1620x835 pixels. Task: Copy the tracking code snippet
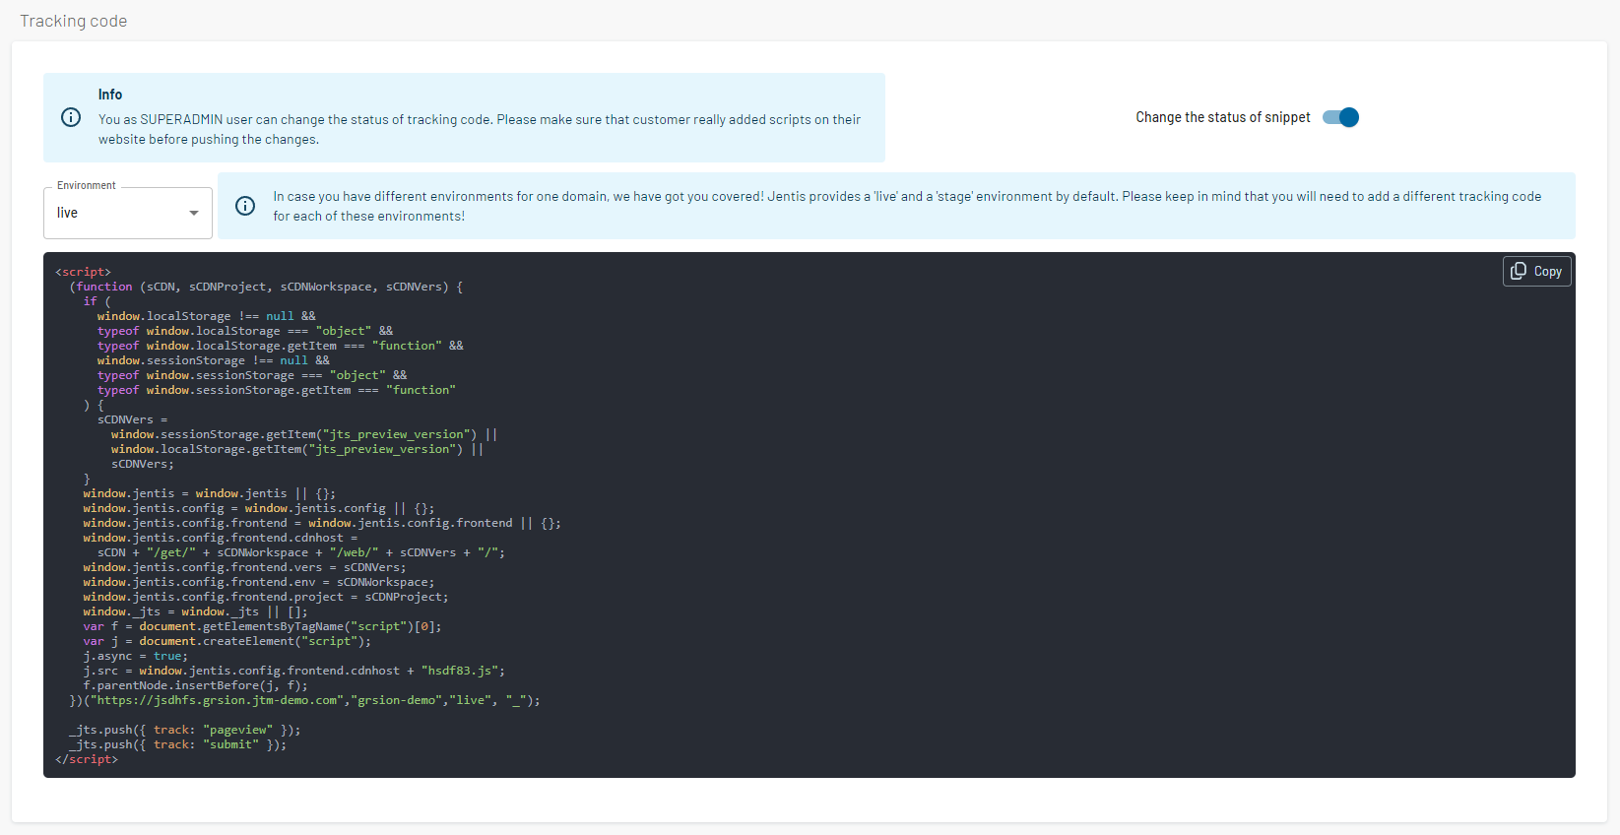(x=1536, y=271)
